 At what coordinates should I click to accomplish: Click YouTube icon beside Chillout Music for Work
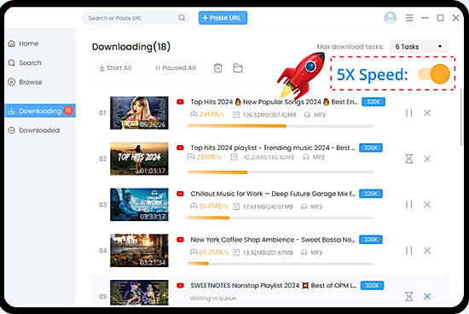point(180,194)
